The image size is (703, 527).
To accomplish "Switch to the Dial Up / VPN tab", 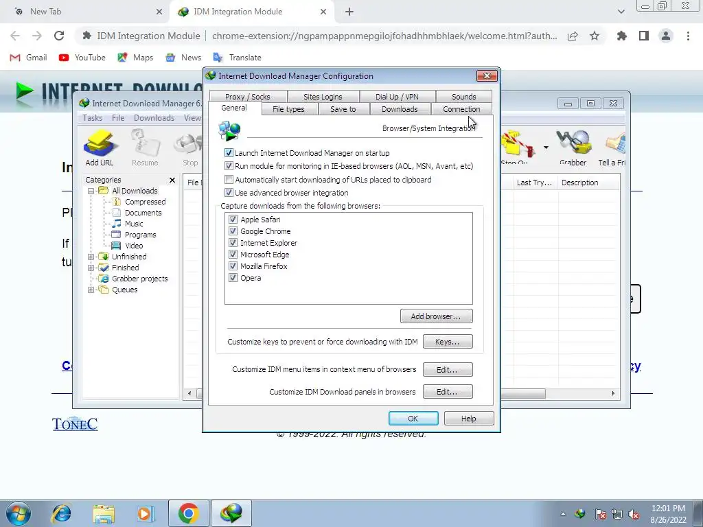I will 397,96.
